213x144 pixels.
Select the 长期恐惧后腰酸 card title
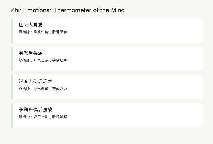[x=35, y=110]
